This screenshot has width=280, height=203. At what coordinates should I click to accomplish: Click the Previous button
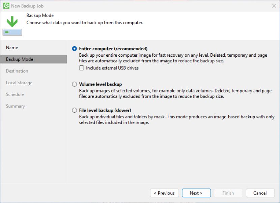(164, 193)
